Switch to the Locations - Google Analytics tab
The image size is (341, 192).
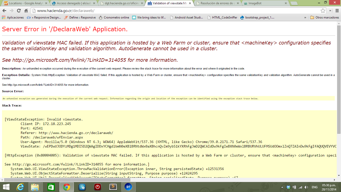coord(24,3)
